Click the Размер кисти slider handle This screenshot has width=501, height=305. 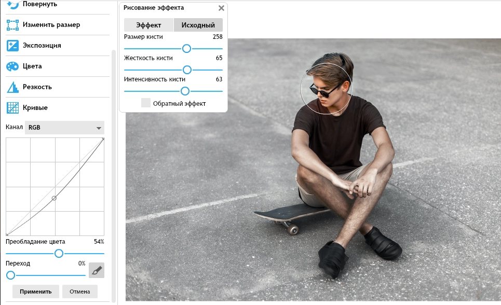(186, 48)
